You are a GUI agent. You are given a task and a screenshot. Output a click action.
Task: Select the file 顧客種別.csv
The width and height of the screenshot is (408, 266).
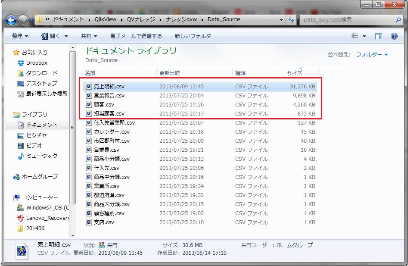point(200,213)
